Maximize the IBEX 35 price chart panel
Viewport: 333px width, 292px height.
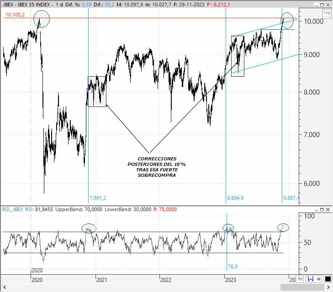322,5
